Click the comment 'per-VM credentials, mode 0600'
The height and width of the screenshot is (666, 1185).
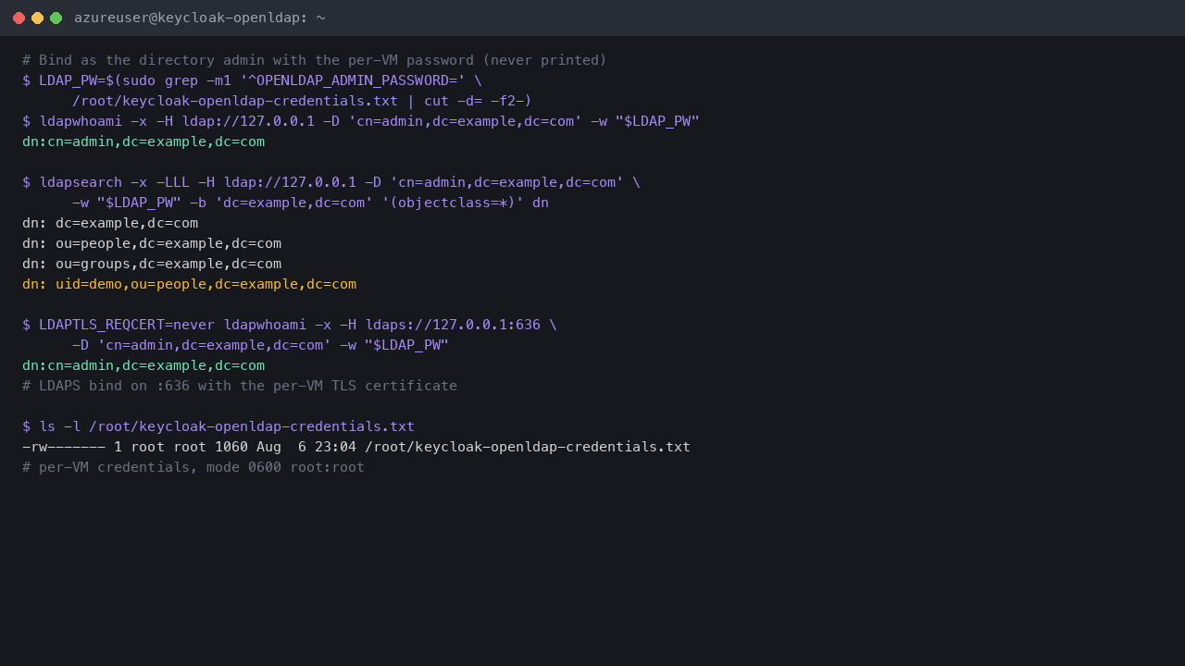coord(193,467)
